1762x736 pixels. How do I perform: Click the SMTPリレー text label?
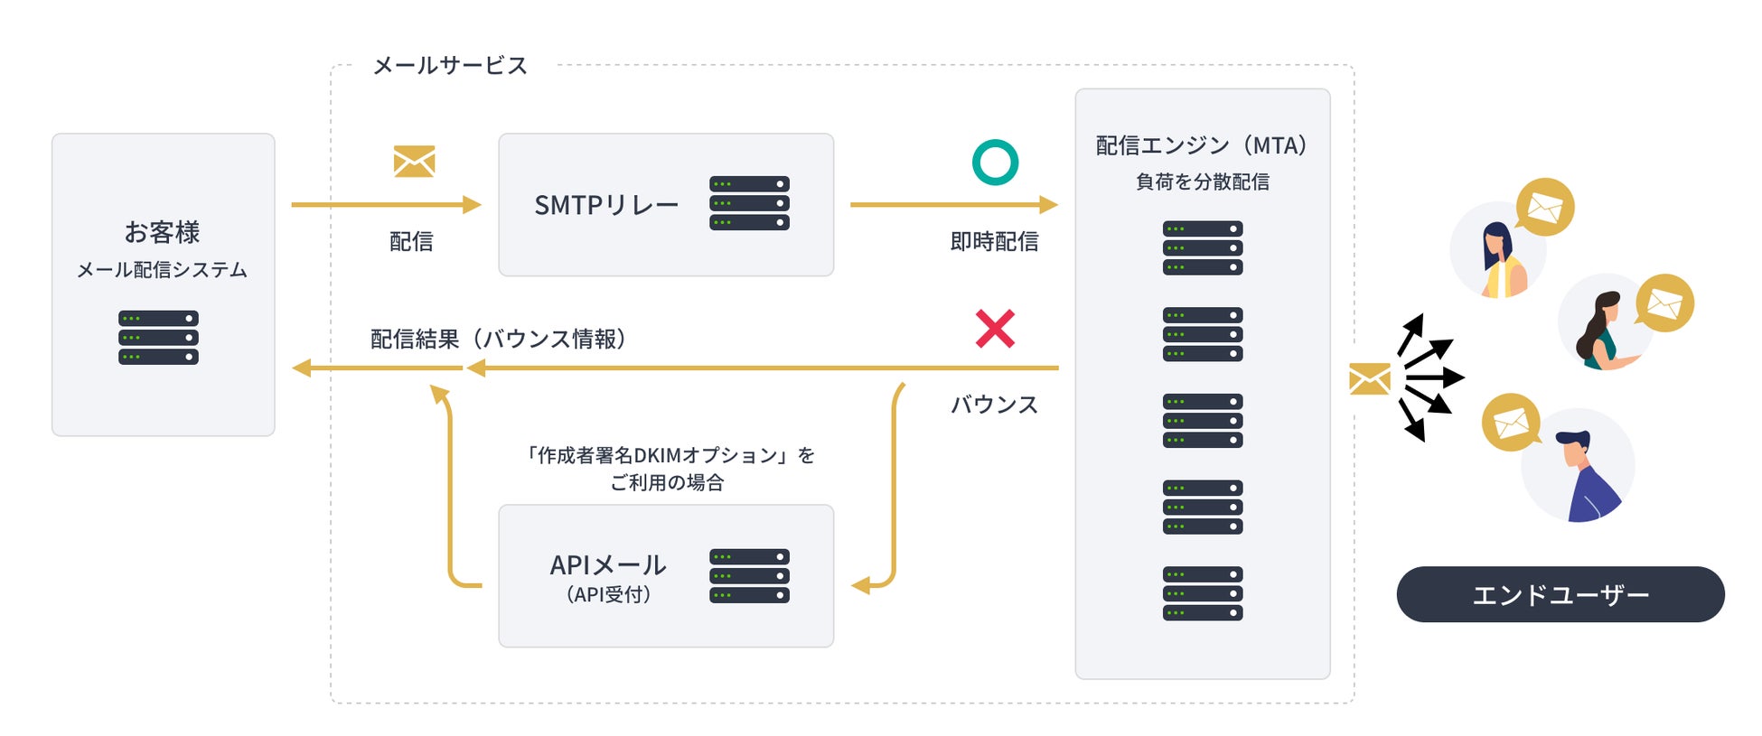pos(606,206)
